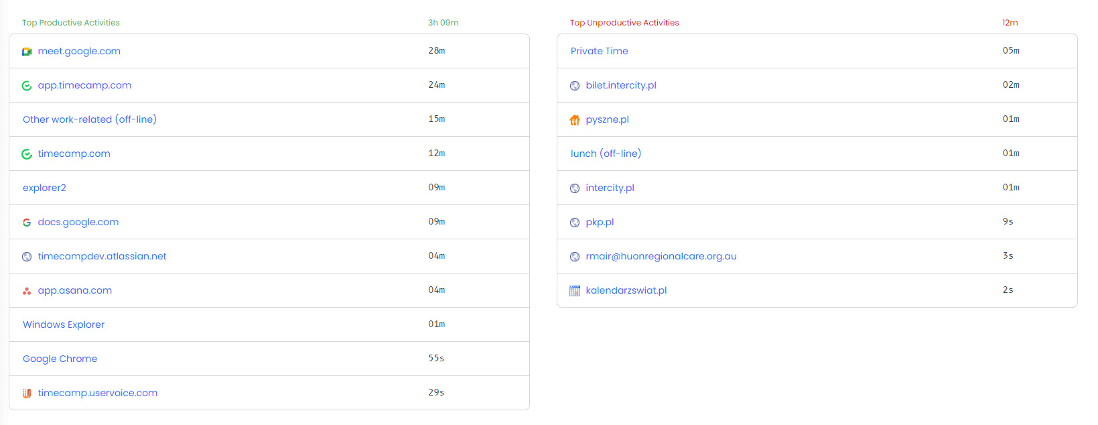
Task: Click the globe icon beside bilet.intercity.pl
Action: click(x=575, y=86)
